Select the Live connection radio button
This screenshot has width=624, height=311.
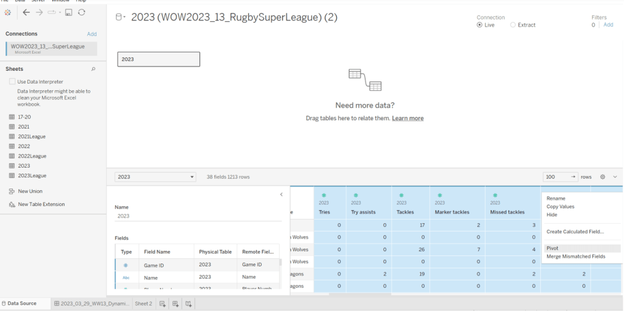click(x=479, y=25)
